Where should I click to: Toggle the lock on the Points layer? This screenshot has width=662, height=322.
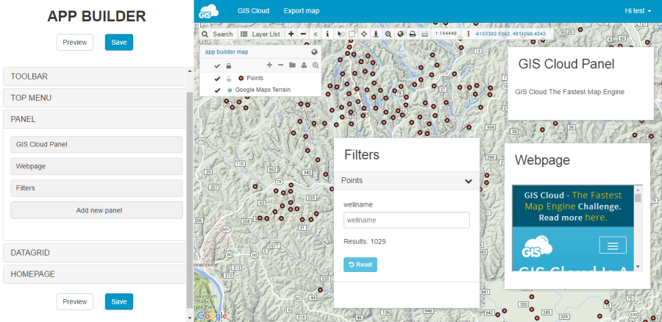tap(229, 79)
